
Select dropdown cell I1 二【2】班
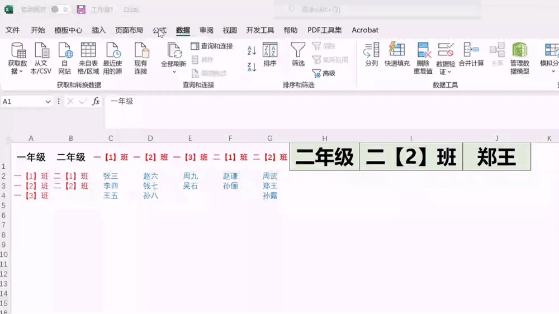coord(411,157)
